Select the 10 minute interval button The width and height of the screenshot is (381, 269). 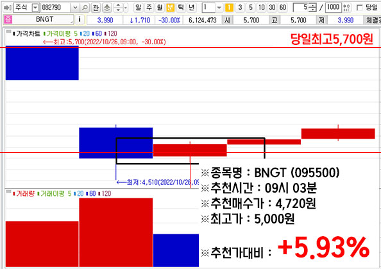262,8
